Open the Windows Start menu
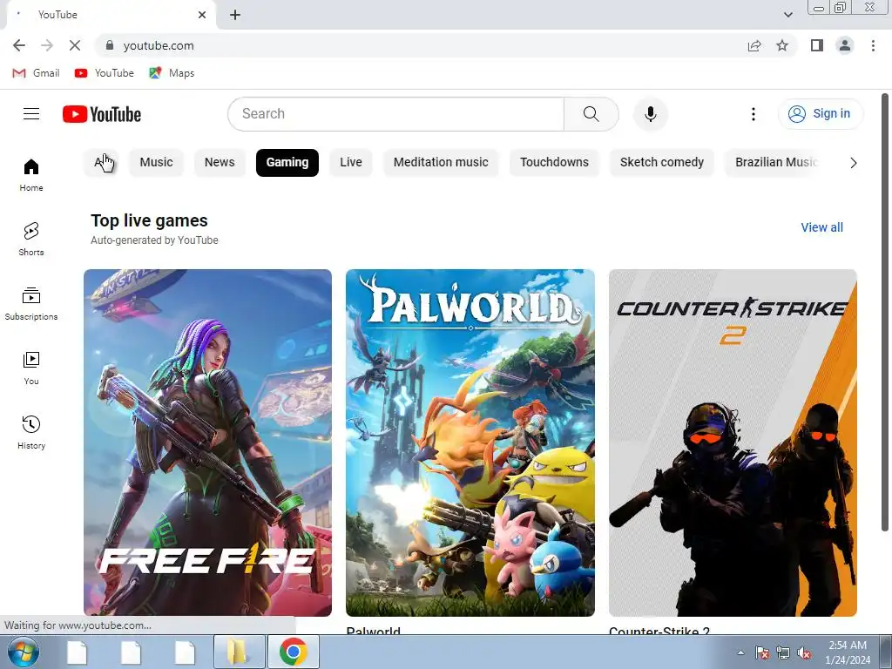 pyautogui.click(x=24, y=652)
